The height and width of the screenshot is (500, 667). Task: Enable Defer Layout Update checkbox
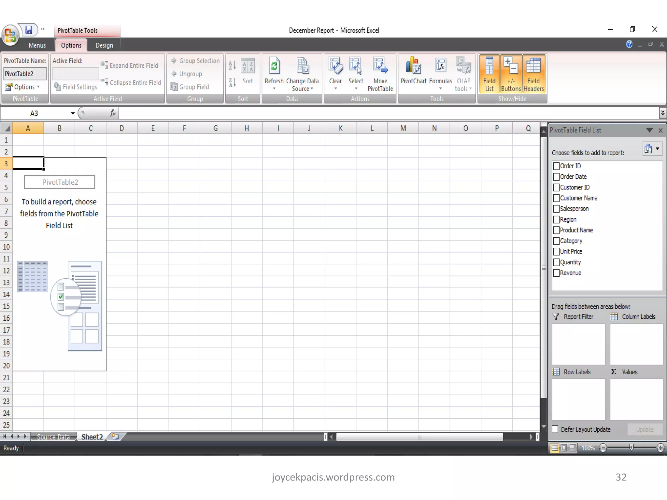(555, 429)
